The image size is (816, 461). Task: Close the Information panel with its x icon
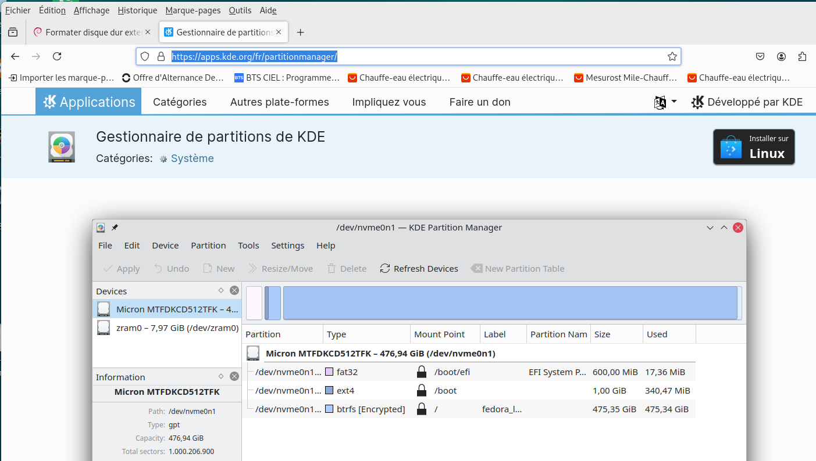[x=234, y=376]
